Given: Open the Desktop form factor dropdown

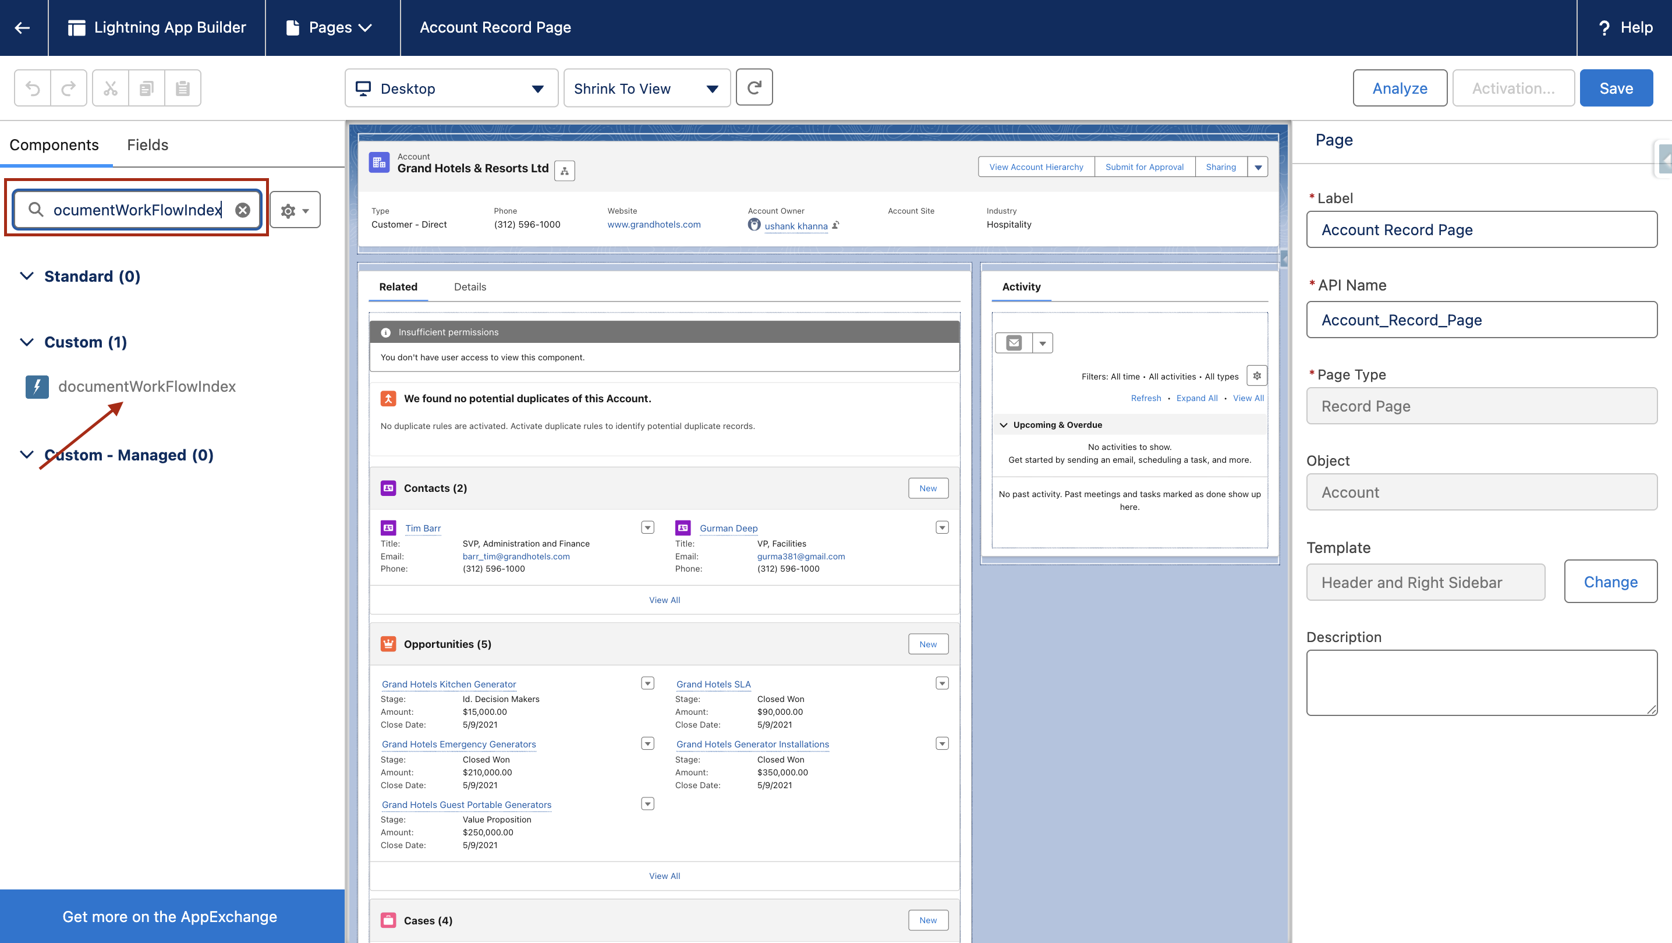Looking at the screenshot, I should click(x=451, y=88).
